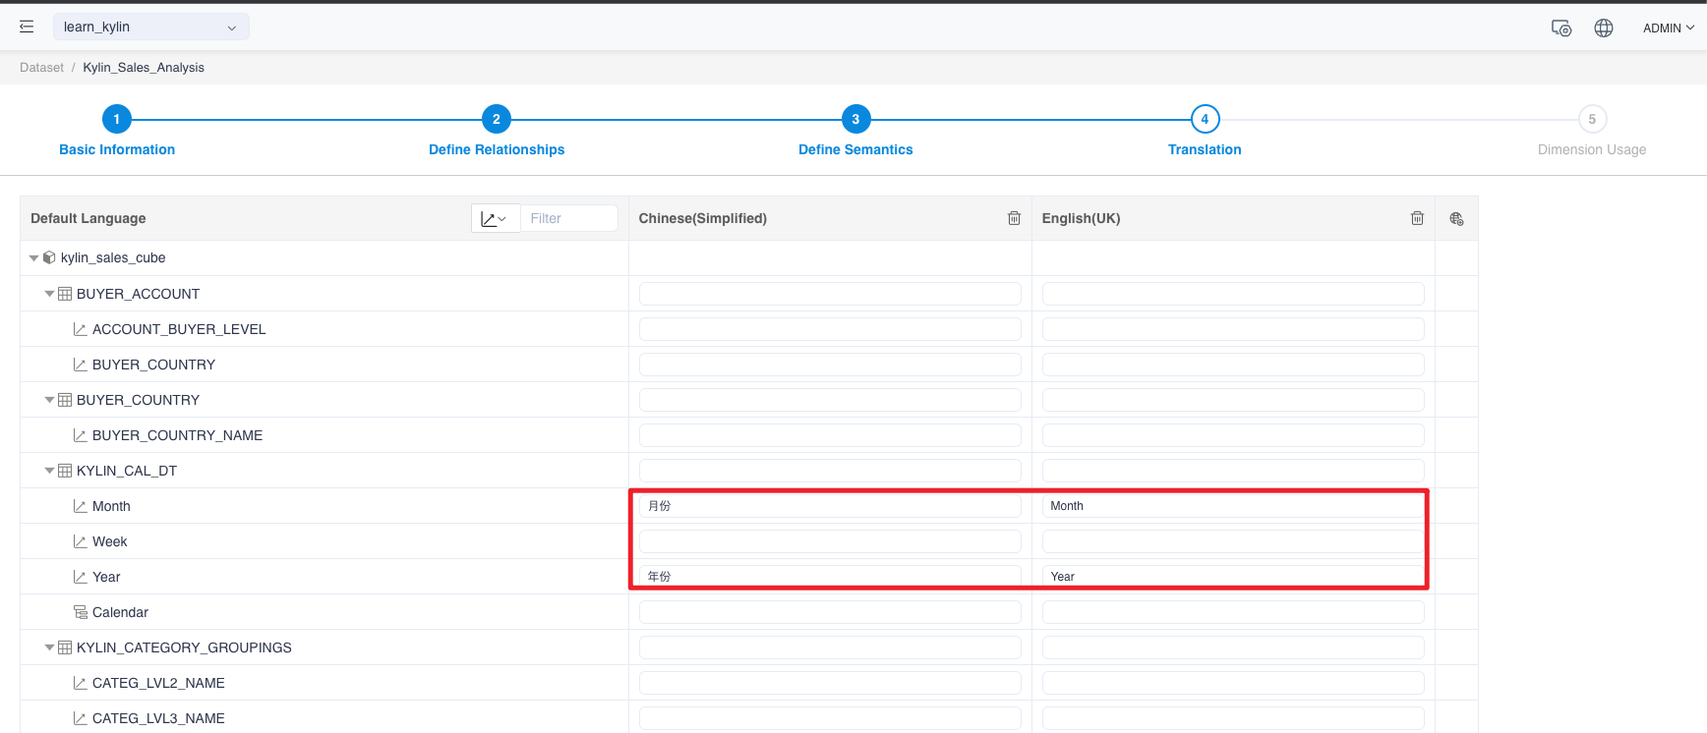Delete the Chinese(Simplified) translation column

[1014, 218]
